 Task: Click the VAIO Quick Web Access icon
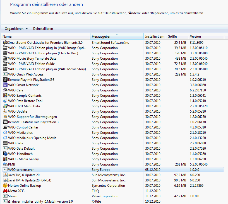click(5, 74)
